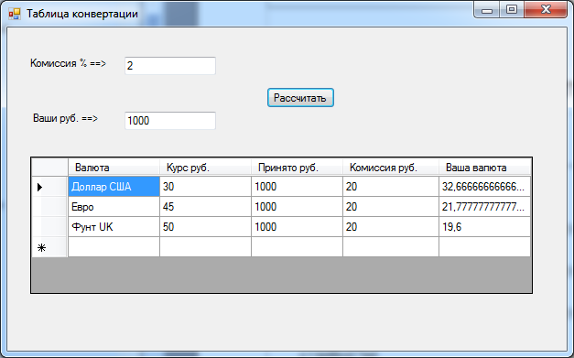574x358 pixels.
Task: Focus the Ваши руб. input field
Action: point(170,121)
